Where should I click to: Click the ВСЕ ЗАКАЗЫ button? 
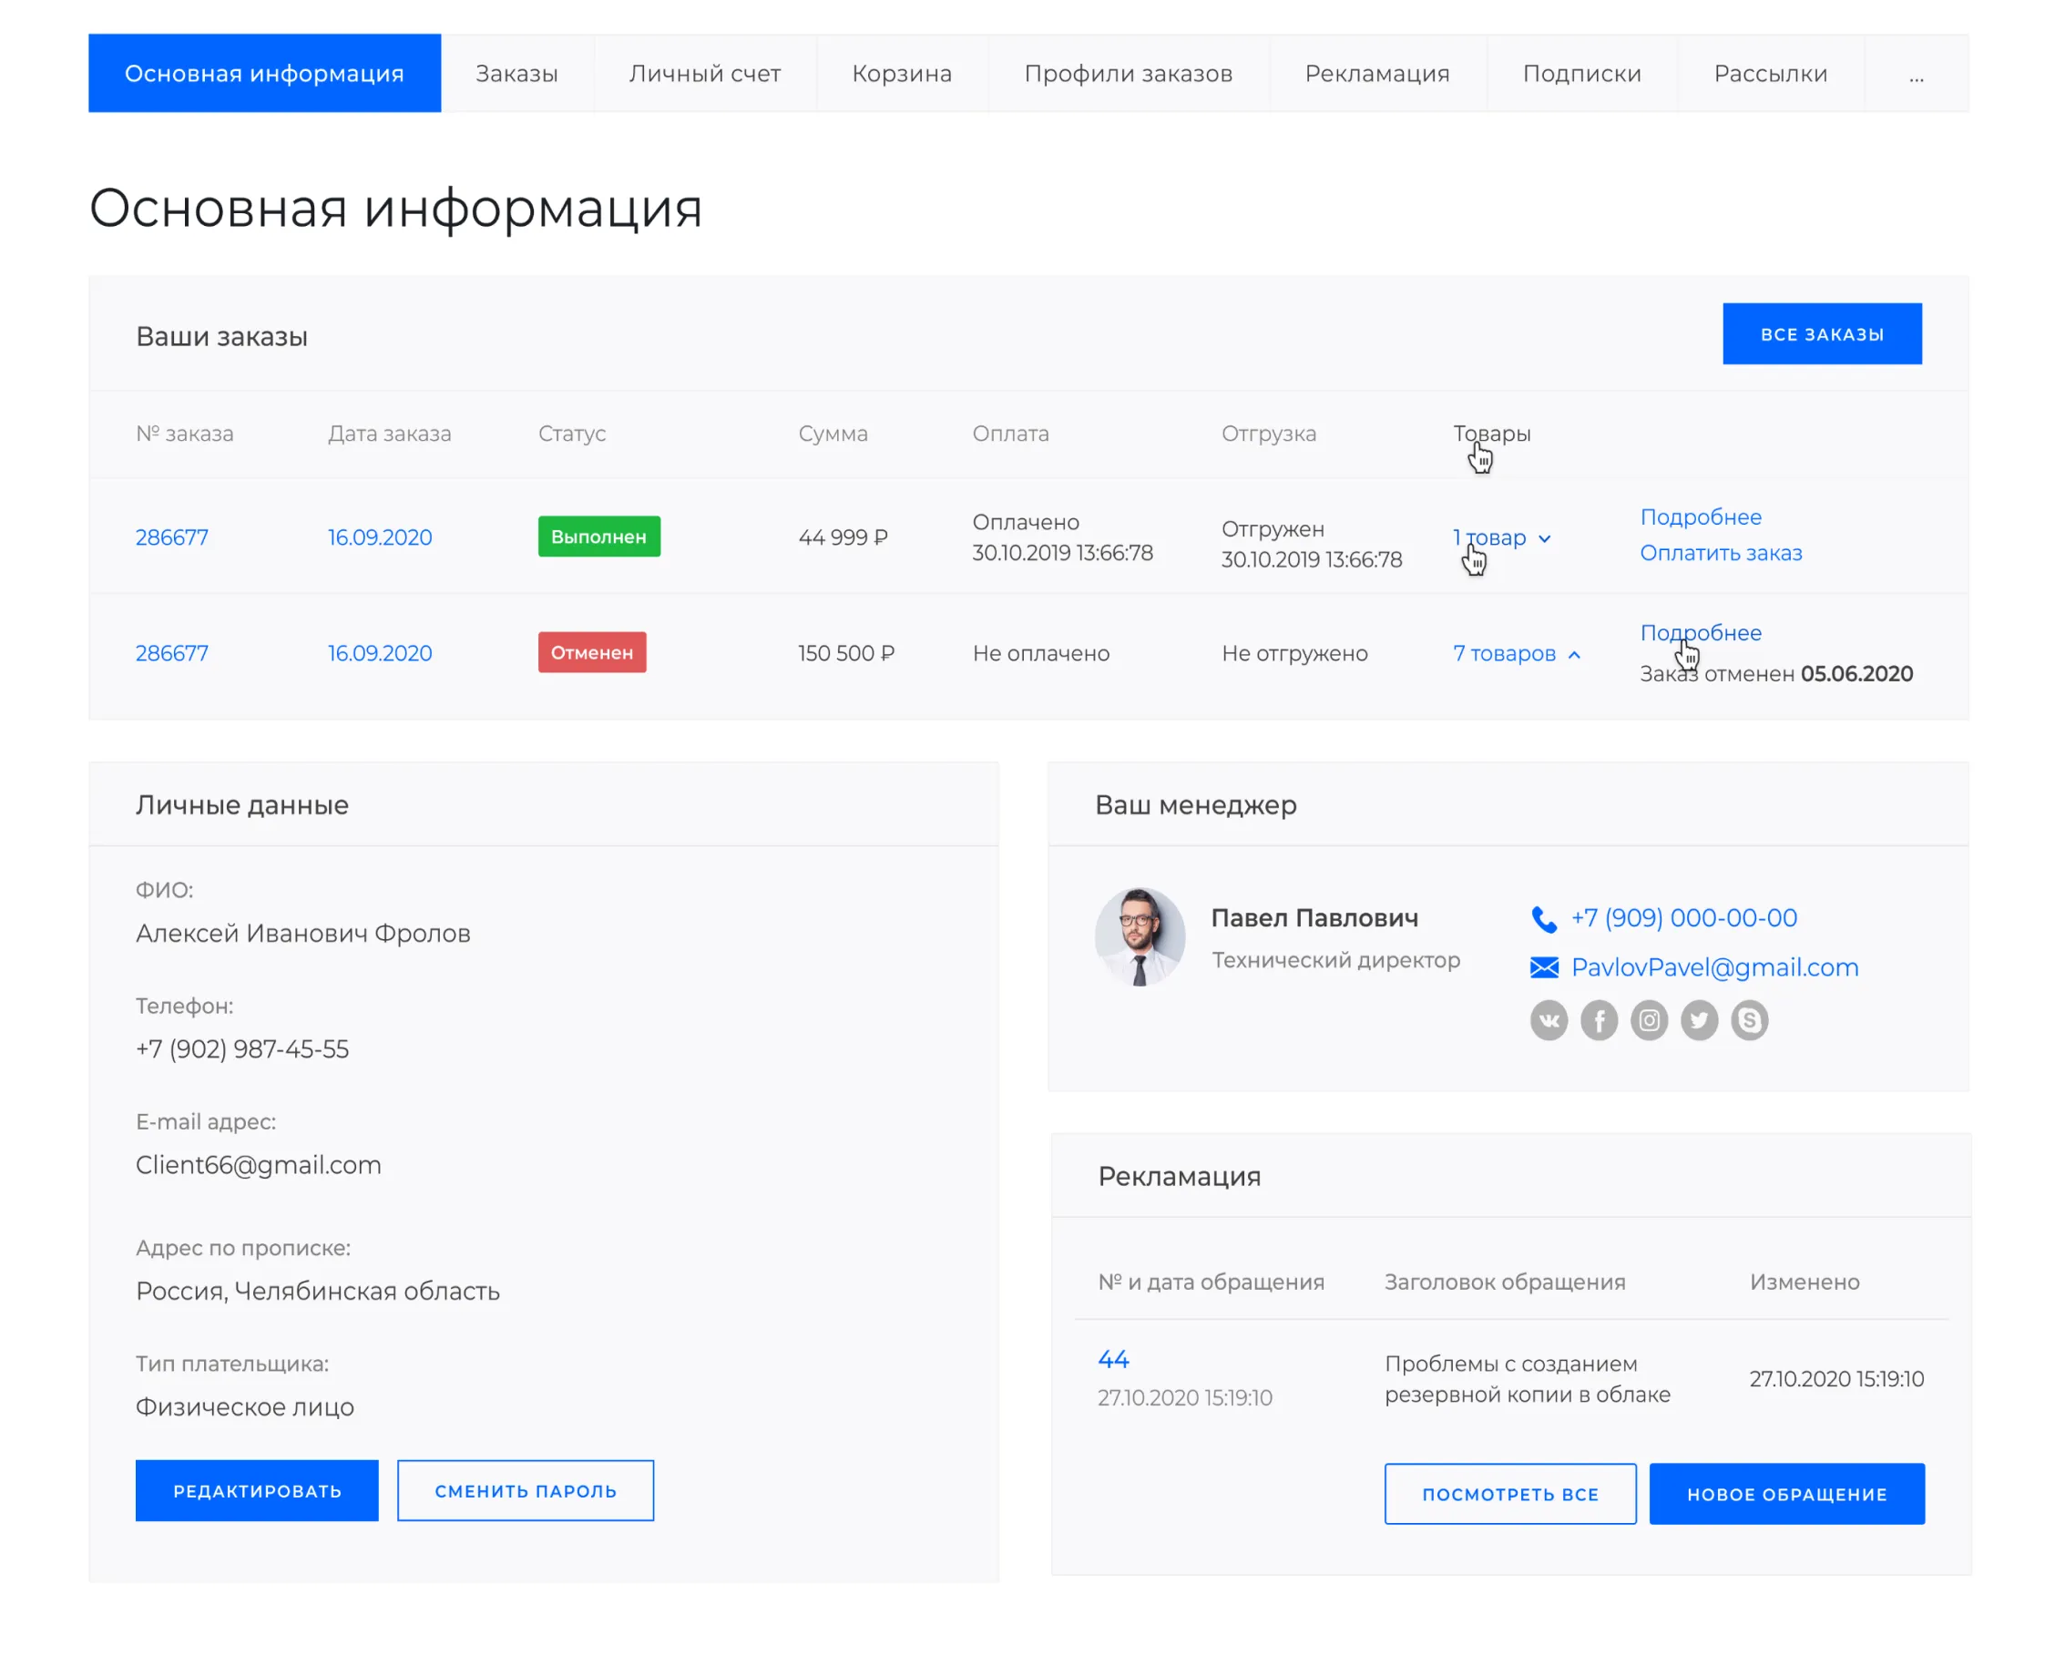1820,334
